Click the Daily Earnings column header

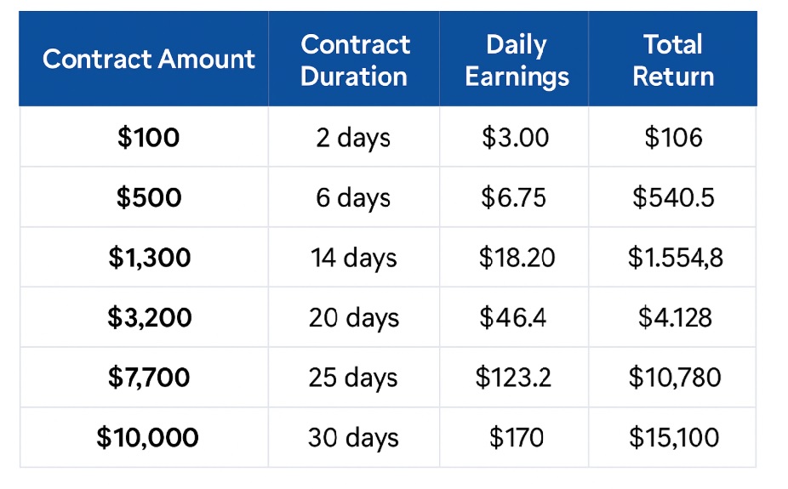(517, 60)
